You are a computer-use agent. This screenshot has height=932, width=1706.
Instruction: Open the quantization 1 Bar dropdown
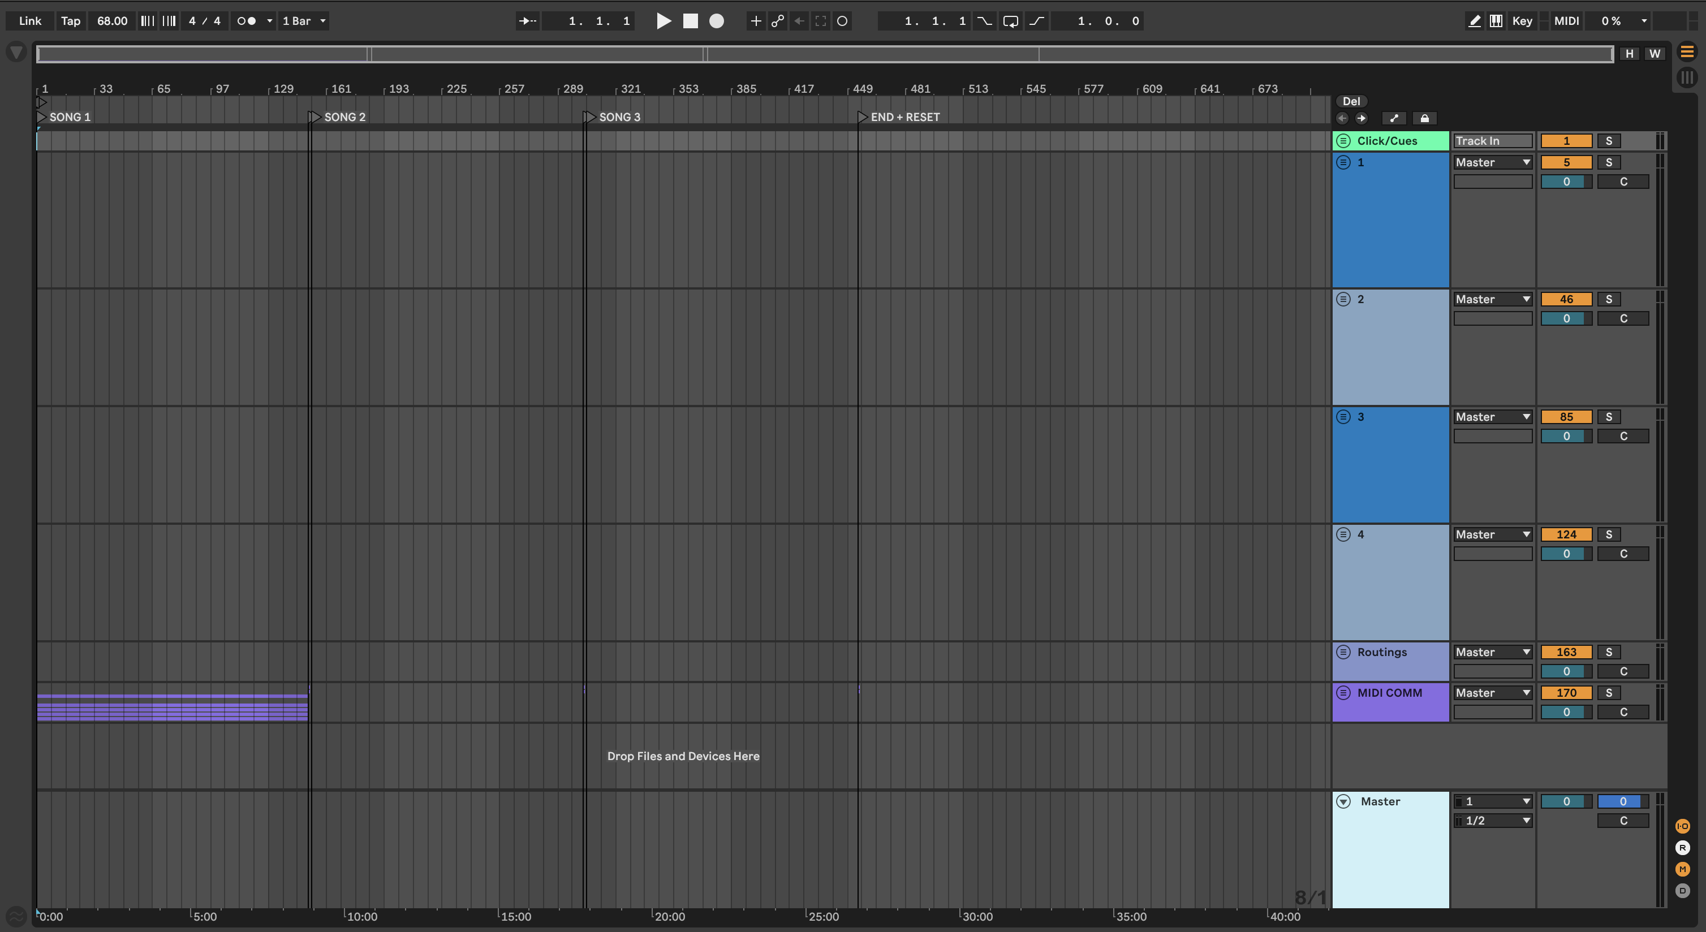pyautogui.click(x=304, y=20)
